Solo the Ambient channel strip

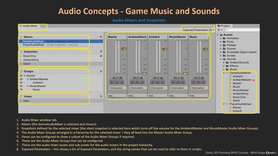152,82
